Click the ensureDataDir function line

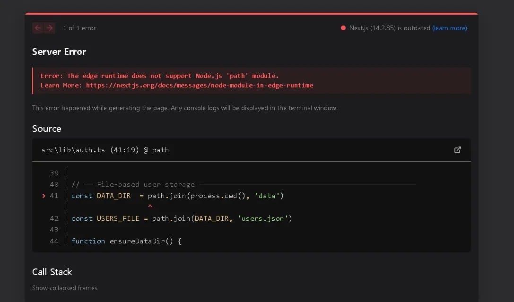126,241
